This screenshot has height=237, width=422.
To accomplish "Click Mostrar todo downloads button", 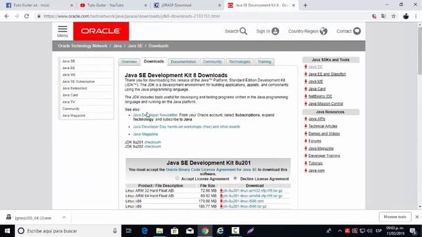I will click(395, 217).
